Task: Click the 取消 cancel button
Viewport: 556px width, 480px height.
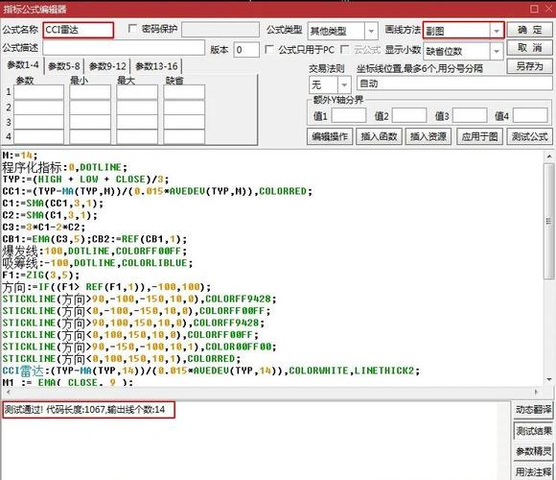Action: [529, 48]
